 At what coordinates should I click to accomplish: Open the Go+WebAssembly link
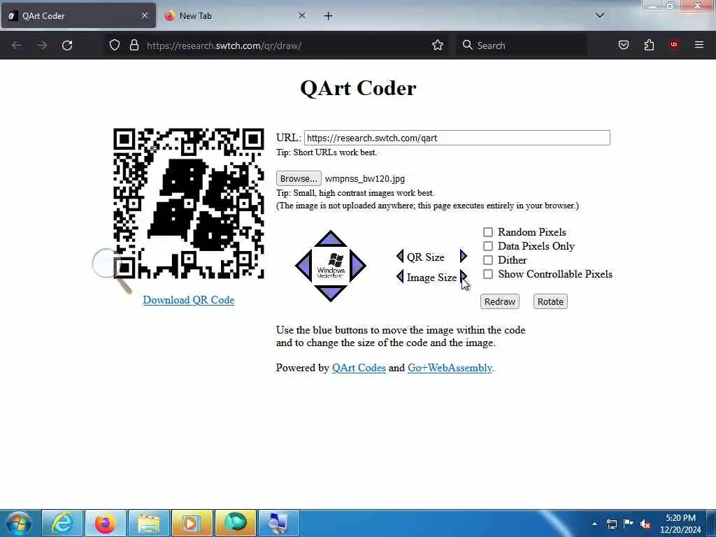tap(450, 368)
